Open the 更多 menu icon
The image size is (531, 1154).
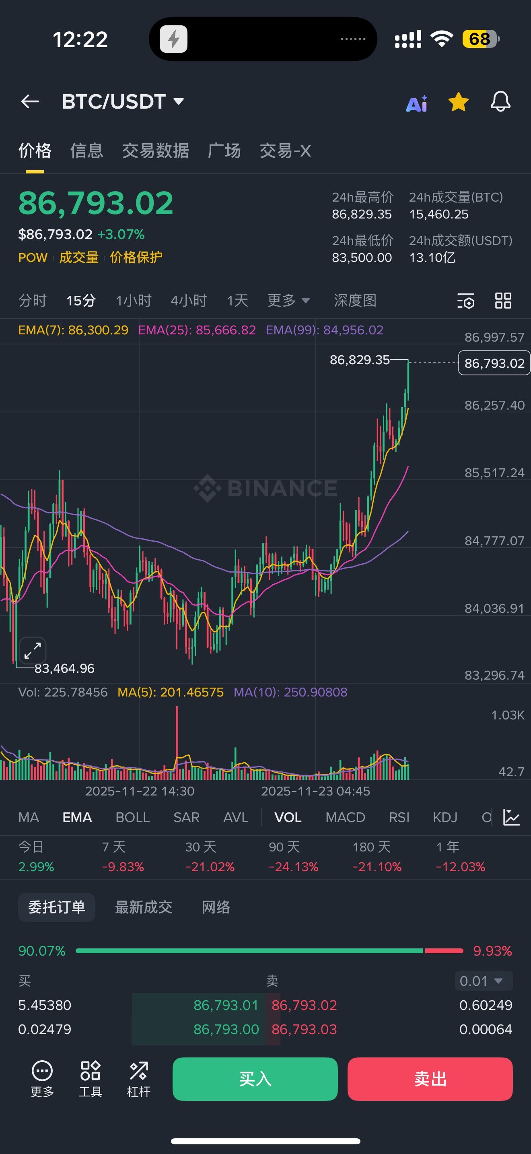click(42, 1079)
